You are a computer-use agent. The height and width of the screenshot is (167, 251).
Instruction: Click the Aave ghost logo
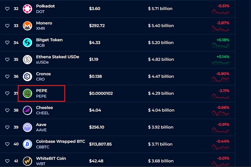coord(27,127)
